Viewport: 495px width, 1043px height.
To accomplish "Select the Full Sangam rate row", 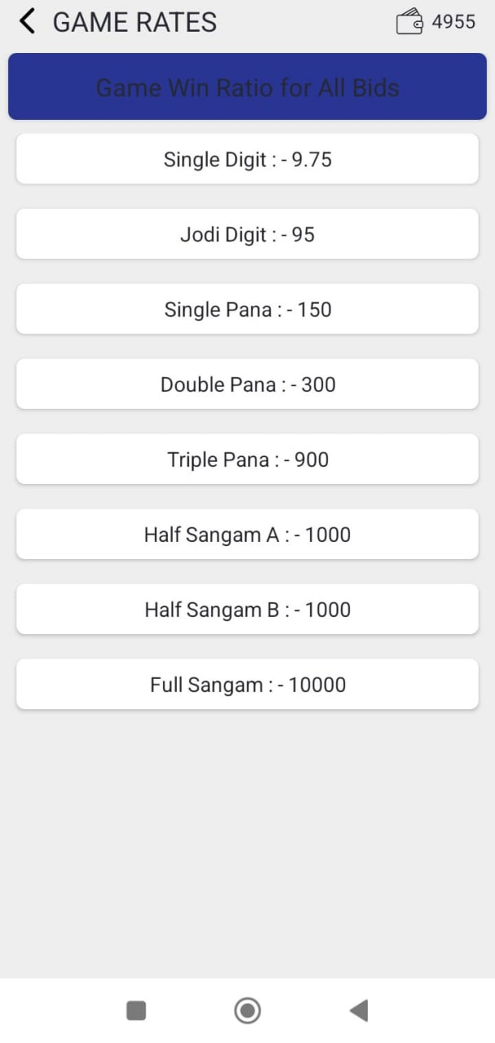I will [x=247, y=684].
